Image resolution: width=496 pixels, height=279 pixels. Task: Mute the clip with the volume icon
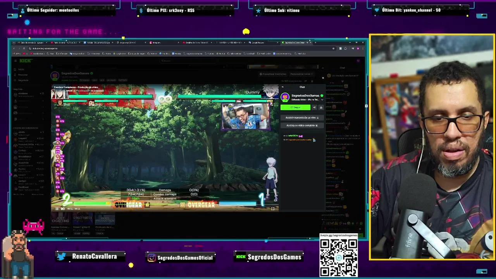(x=62, y=208)
